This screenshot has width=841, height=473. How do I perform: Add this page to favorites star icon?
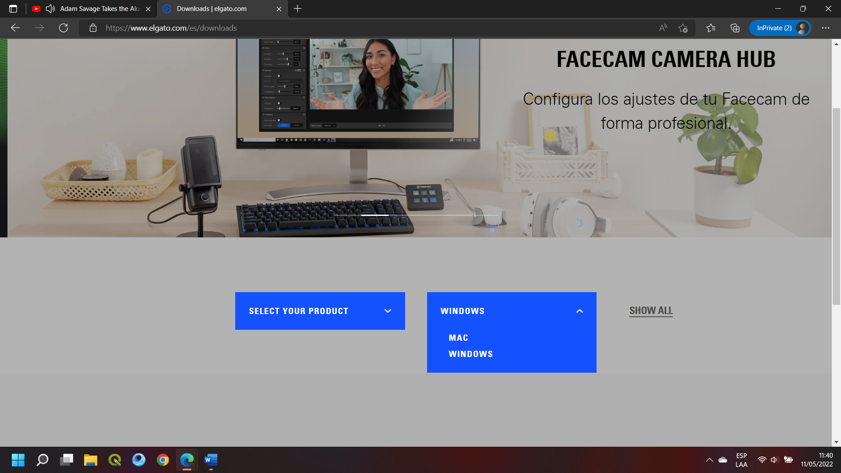(x=683, y=28)
